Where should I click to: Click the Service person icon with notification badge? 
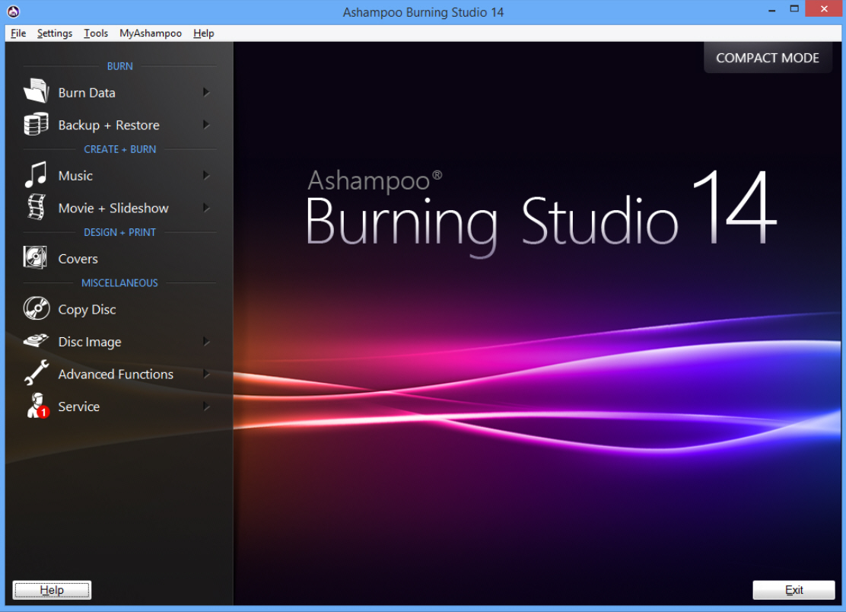[x=37, y=406]
